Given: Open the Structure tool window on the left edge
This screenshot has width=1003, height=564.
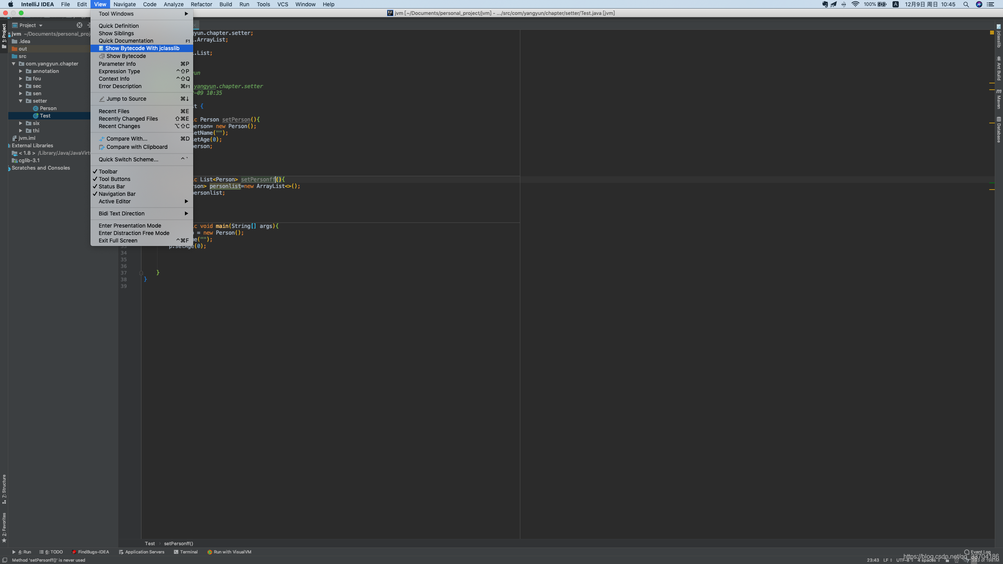Looking at the screenshot, I should coord(4,489).
